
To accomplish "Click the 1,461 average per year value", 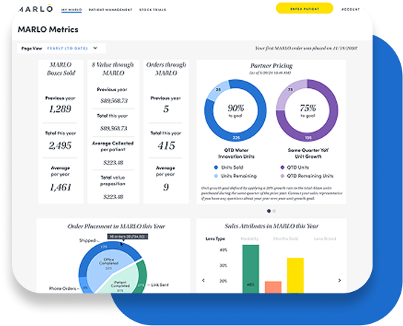I will [x=60, y=187].
